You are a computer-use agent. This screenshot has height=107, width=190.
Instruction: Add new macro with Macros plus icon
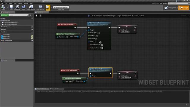[x=32, y=29]
